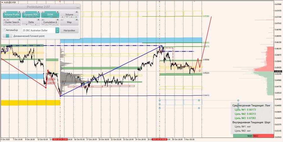
Task: Open Cluster Search gear settings icon
Action: coord(19,20)
